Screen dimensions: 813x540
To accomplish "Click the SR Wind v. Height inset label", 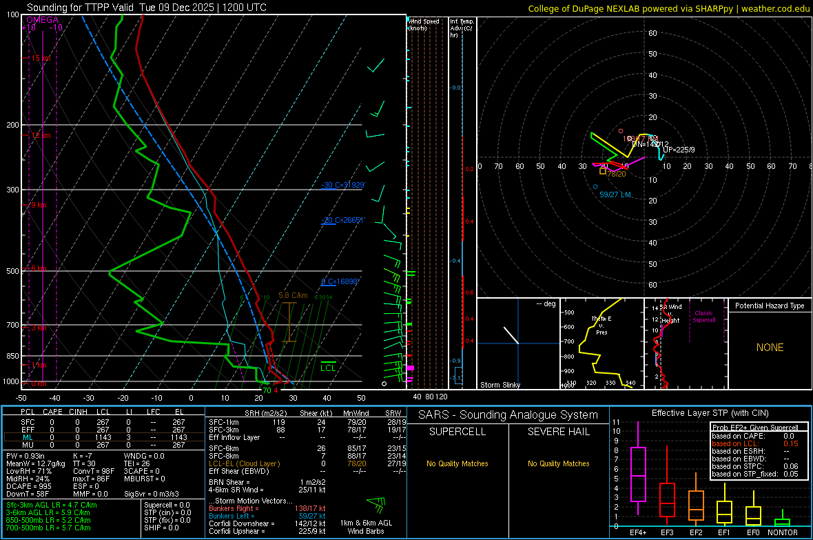I will 671,314.
